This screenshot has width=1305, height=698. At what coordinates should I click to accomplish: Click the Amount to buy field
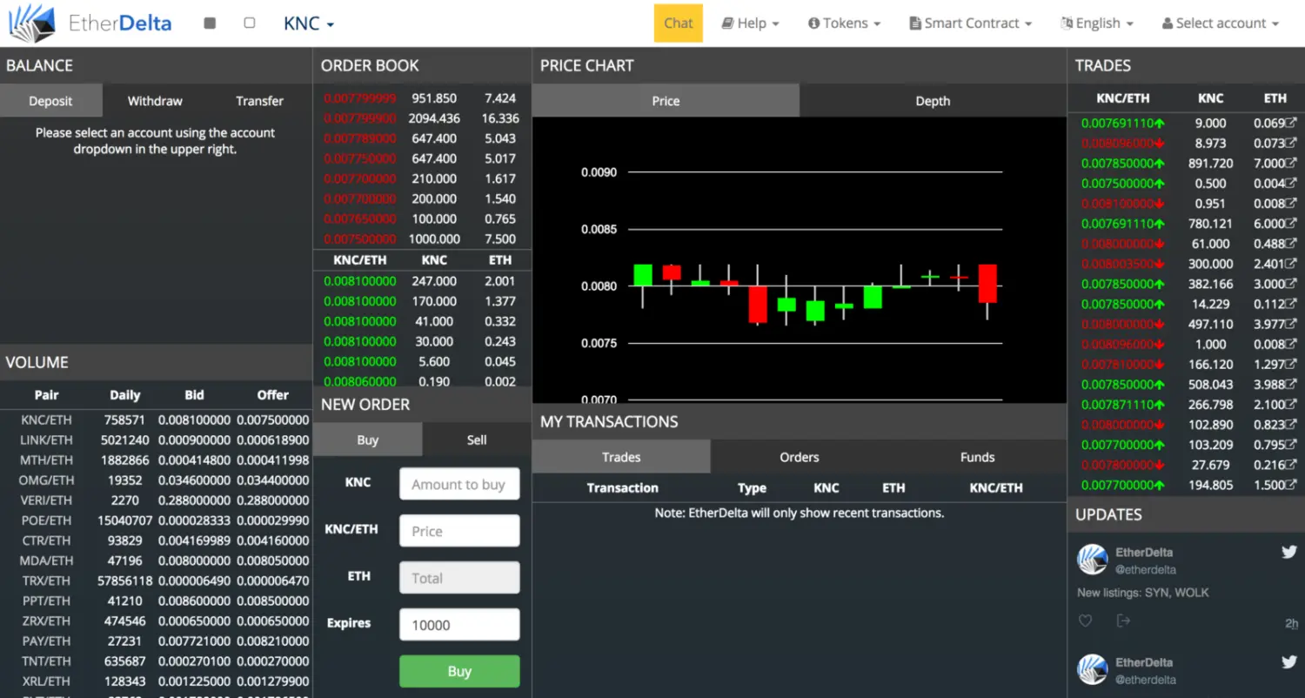[x=459, y=483]
